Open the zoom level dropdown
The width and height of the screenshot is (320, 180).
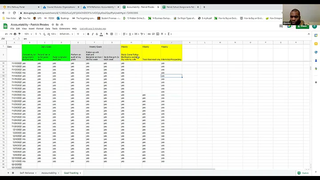coord(28,34)
